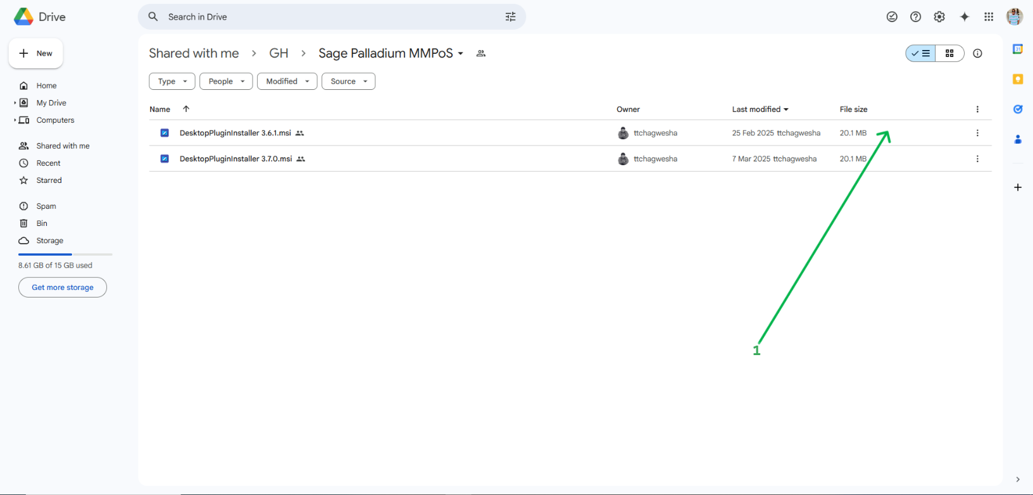Click the Owner column header
The width and height of the screenshot is (1033, 495).
point(628,110)
